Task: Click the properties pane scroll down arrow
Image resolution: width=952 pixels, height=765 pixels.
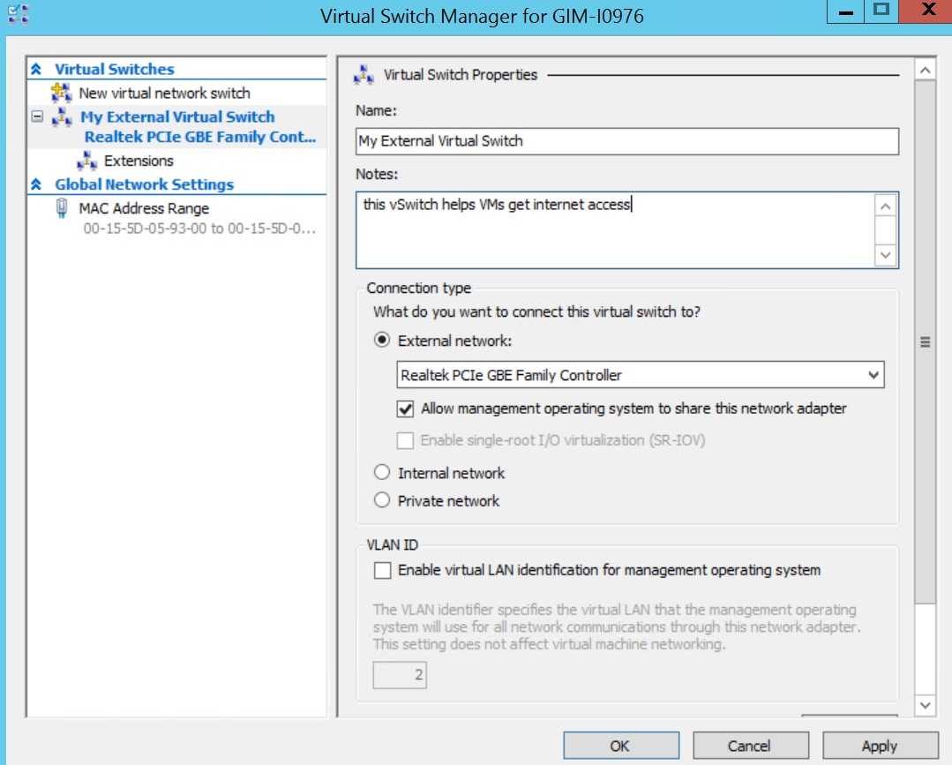Action: coord(925,704)
